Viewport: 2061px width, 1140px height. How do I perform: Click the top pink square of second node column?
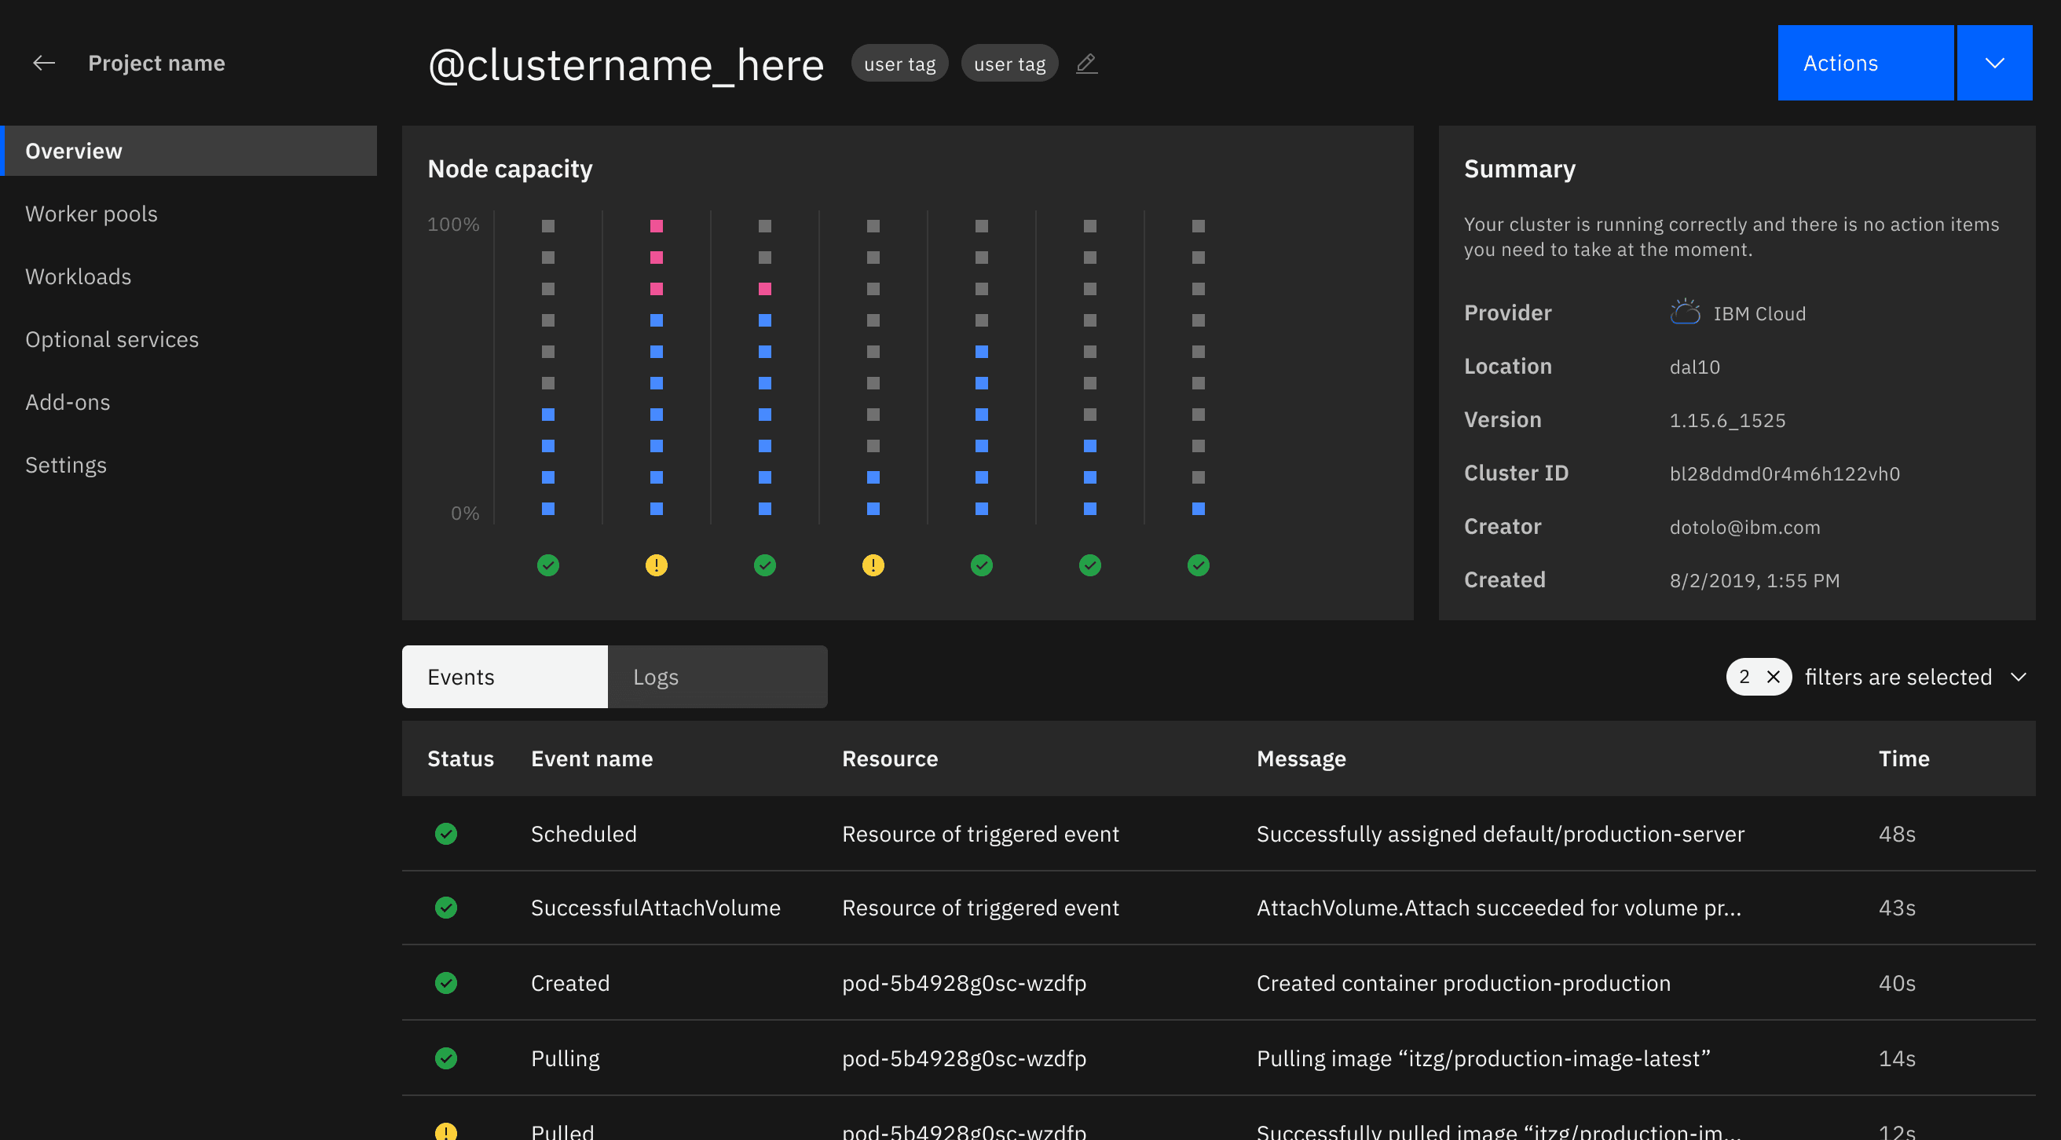[656, 225]
